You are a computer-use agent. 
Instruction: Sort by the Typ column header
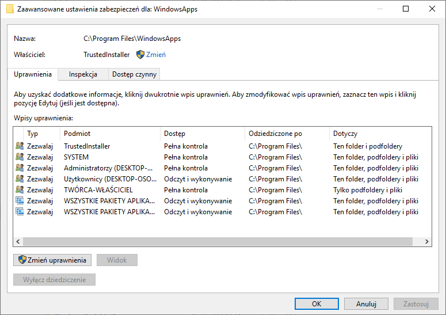[x=42, y=134]
